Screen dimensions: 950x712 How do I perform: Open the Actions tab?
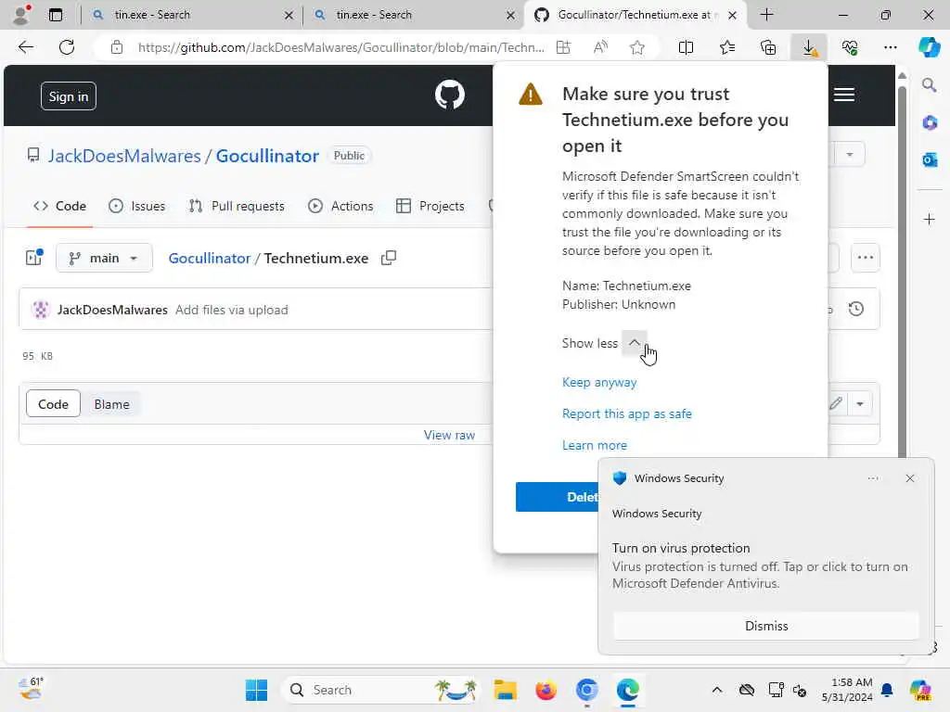pyautogui.click(x=340, y=206)
